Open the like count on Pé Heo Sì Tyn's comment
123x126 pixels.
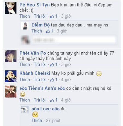(54, 16)
